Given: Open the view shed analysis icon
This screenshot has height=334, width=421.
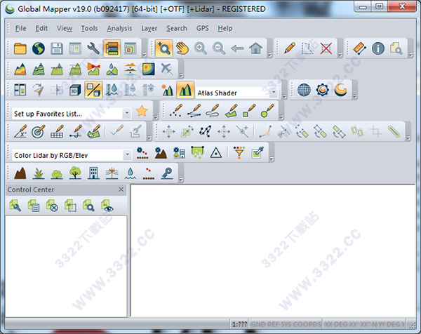Looking at the screenshot, I should point(93,69).
